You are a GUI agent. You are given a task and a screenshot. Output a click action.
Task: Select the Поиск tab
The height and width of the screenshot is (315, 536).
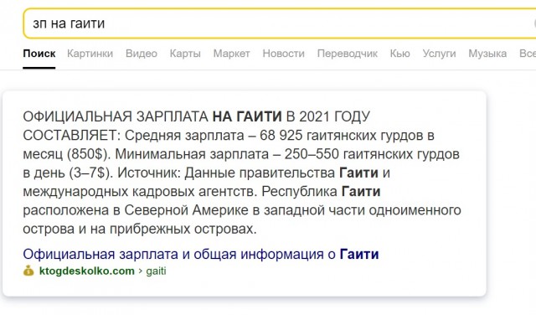tap(39, 54)
